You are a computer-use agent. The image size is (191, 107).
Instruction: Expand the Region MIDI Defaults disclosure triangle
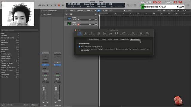tap(41, 11)
